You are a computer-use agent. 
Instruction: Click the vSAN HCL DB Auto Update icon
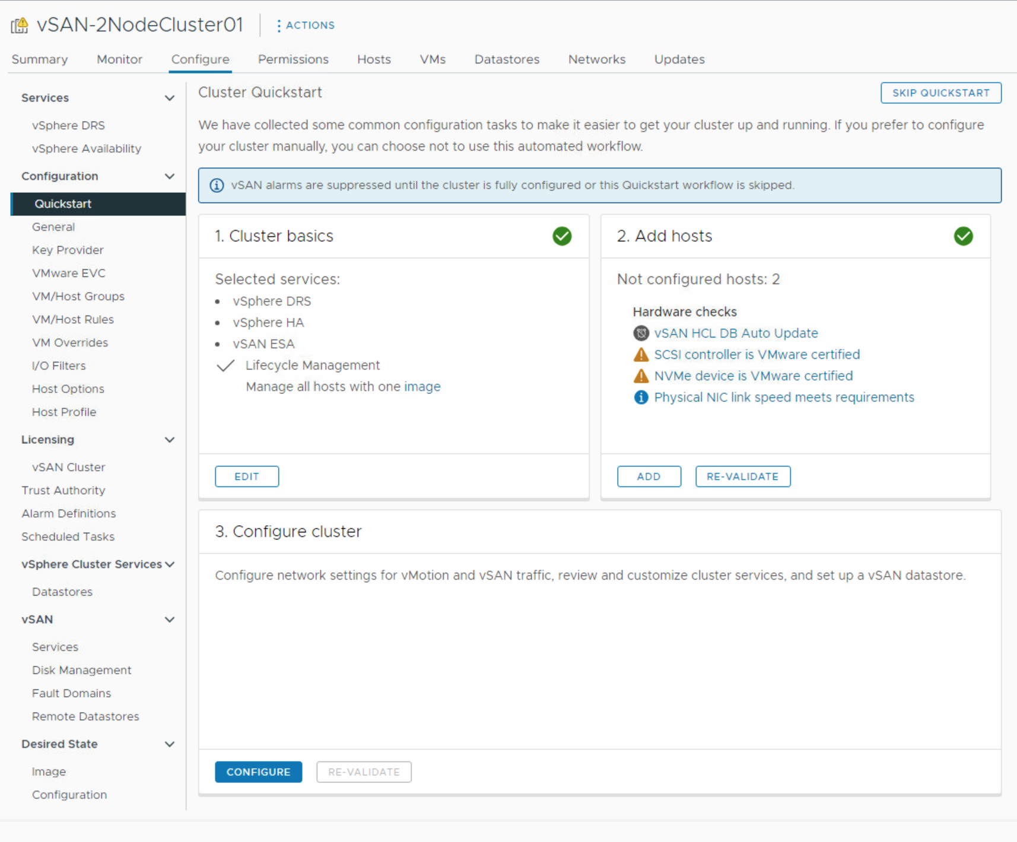641,333
